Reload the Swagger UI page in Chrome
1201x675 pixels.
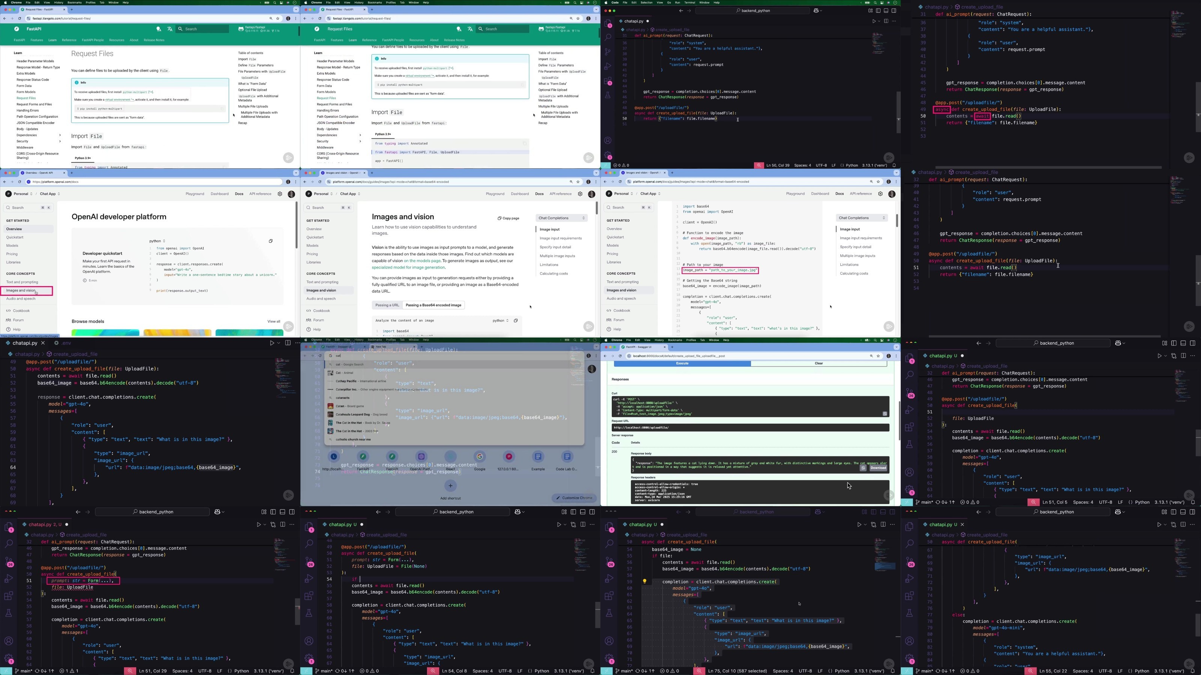[x=620, y=356]
